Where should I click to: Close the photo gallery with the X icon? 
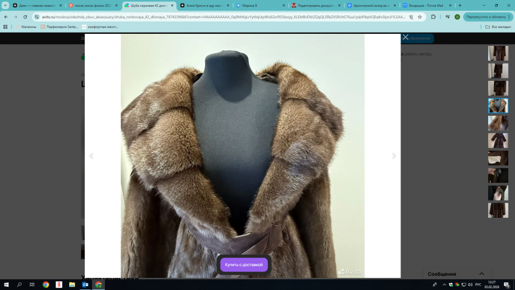coord(405,37)
